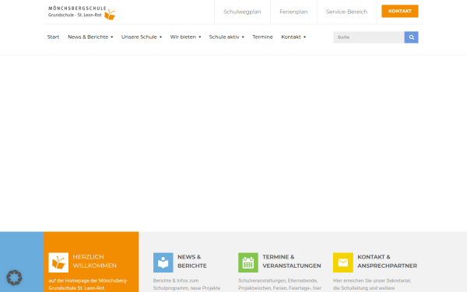Viewport: 467px width, 292px height.
Task: Click the blue search magnifier button
Action: click(x=411, y=37)
